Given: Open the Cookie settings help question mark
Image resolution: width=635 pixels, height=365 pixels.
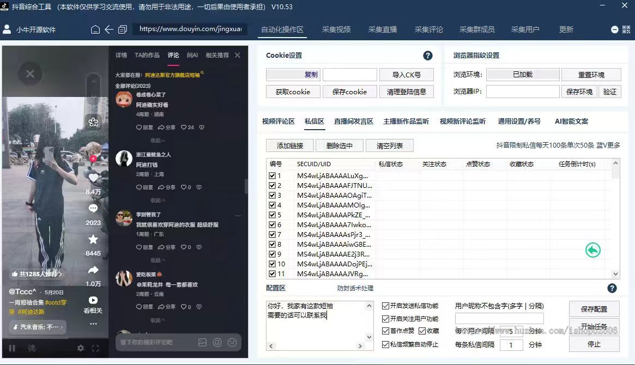Looking at the screenshot, I should coord(428,56).
